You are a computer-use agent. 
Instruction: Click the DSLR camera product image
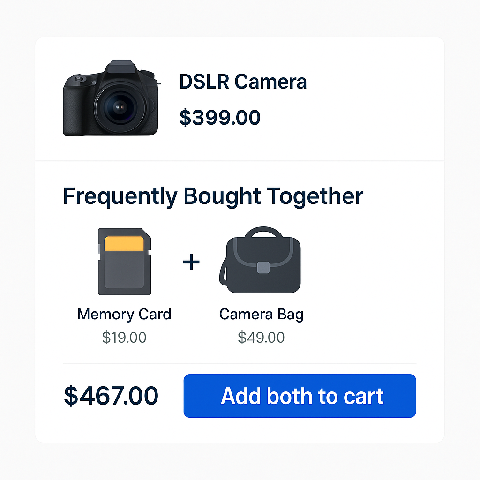tap(111, 98)
